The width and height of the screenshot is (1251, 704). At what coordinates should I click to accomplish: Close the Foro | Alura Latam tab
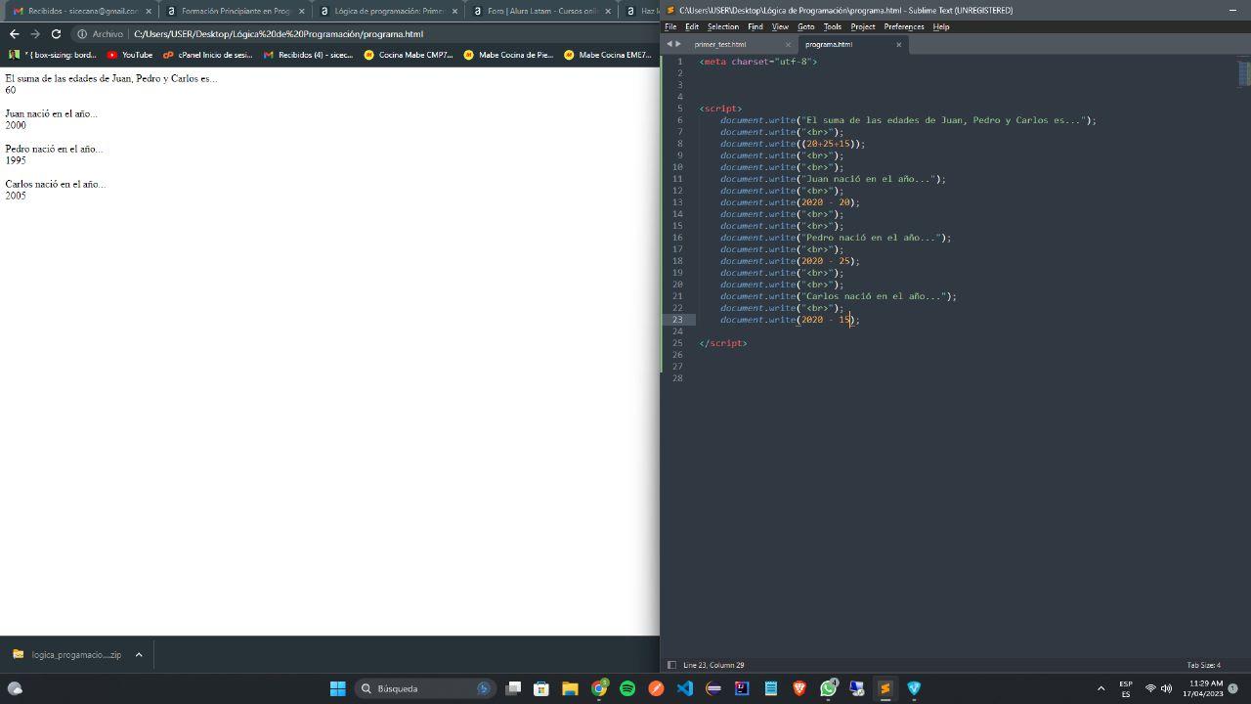[x=608, y=11]
